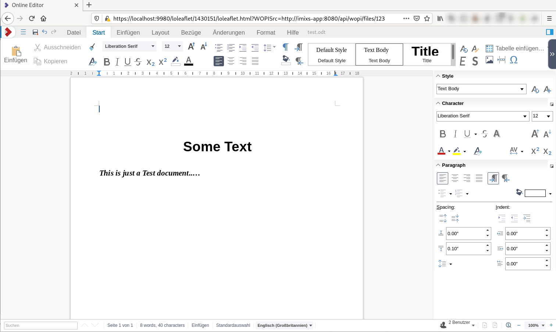
Task: Open the Layout tab
Action: tap(160, 32)
